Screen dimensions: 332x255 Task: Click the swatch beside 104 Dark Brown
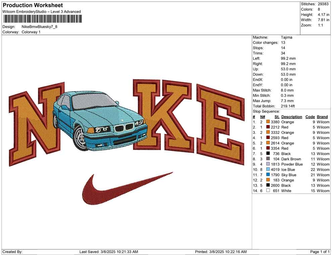268,159
